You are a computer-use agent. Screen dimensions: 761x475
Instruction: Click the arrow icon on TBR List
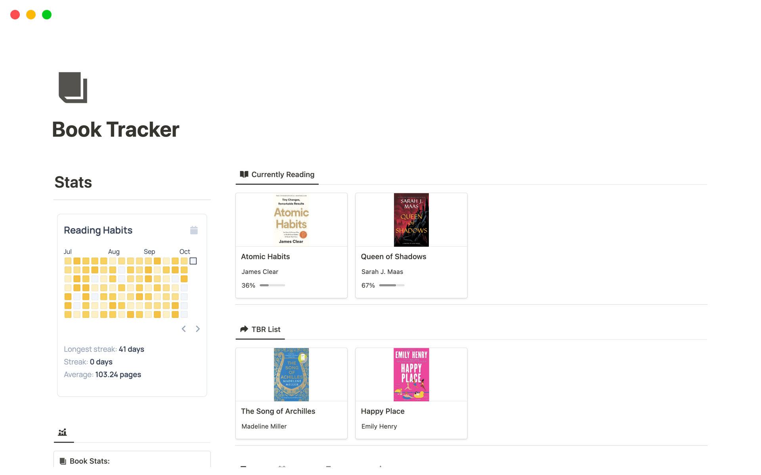coord(244,329)
